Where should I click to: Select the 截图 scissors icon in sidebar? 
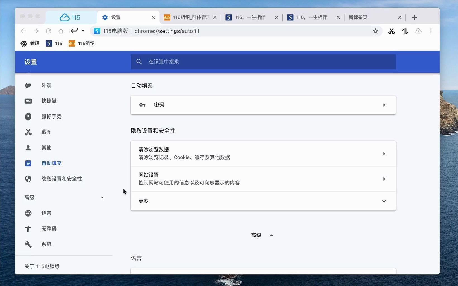28,132
